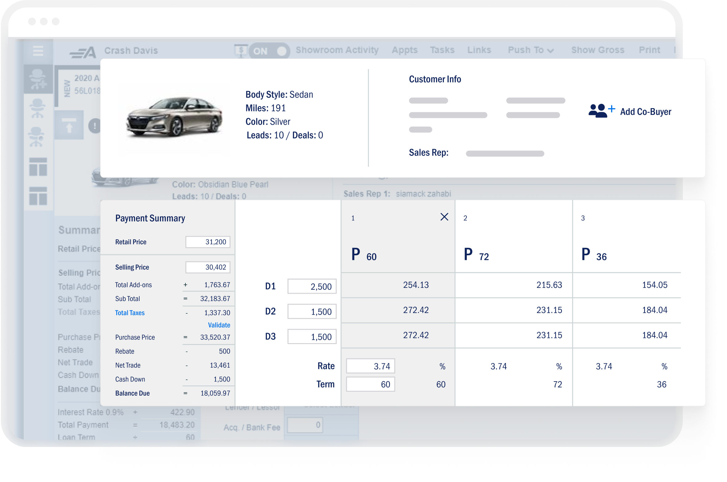Click the Balance Due value 18,059.97
Image resolution: width=727 pixels, height=482 pixels.
tap(215, 393)
